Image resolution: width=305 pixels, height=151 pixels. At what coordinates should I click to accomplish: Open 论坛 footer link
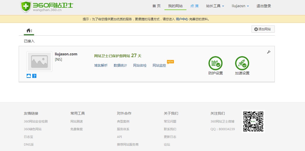167,145
